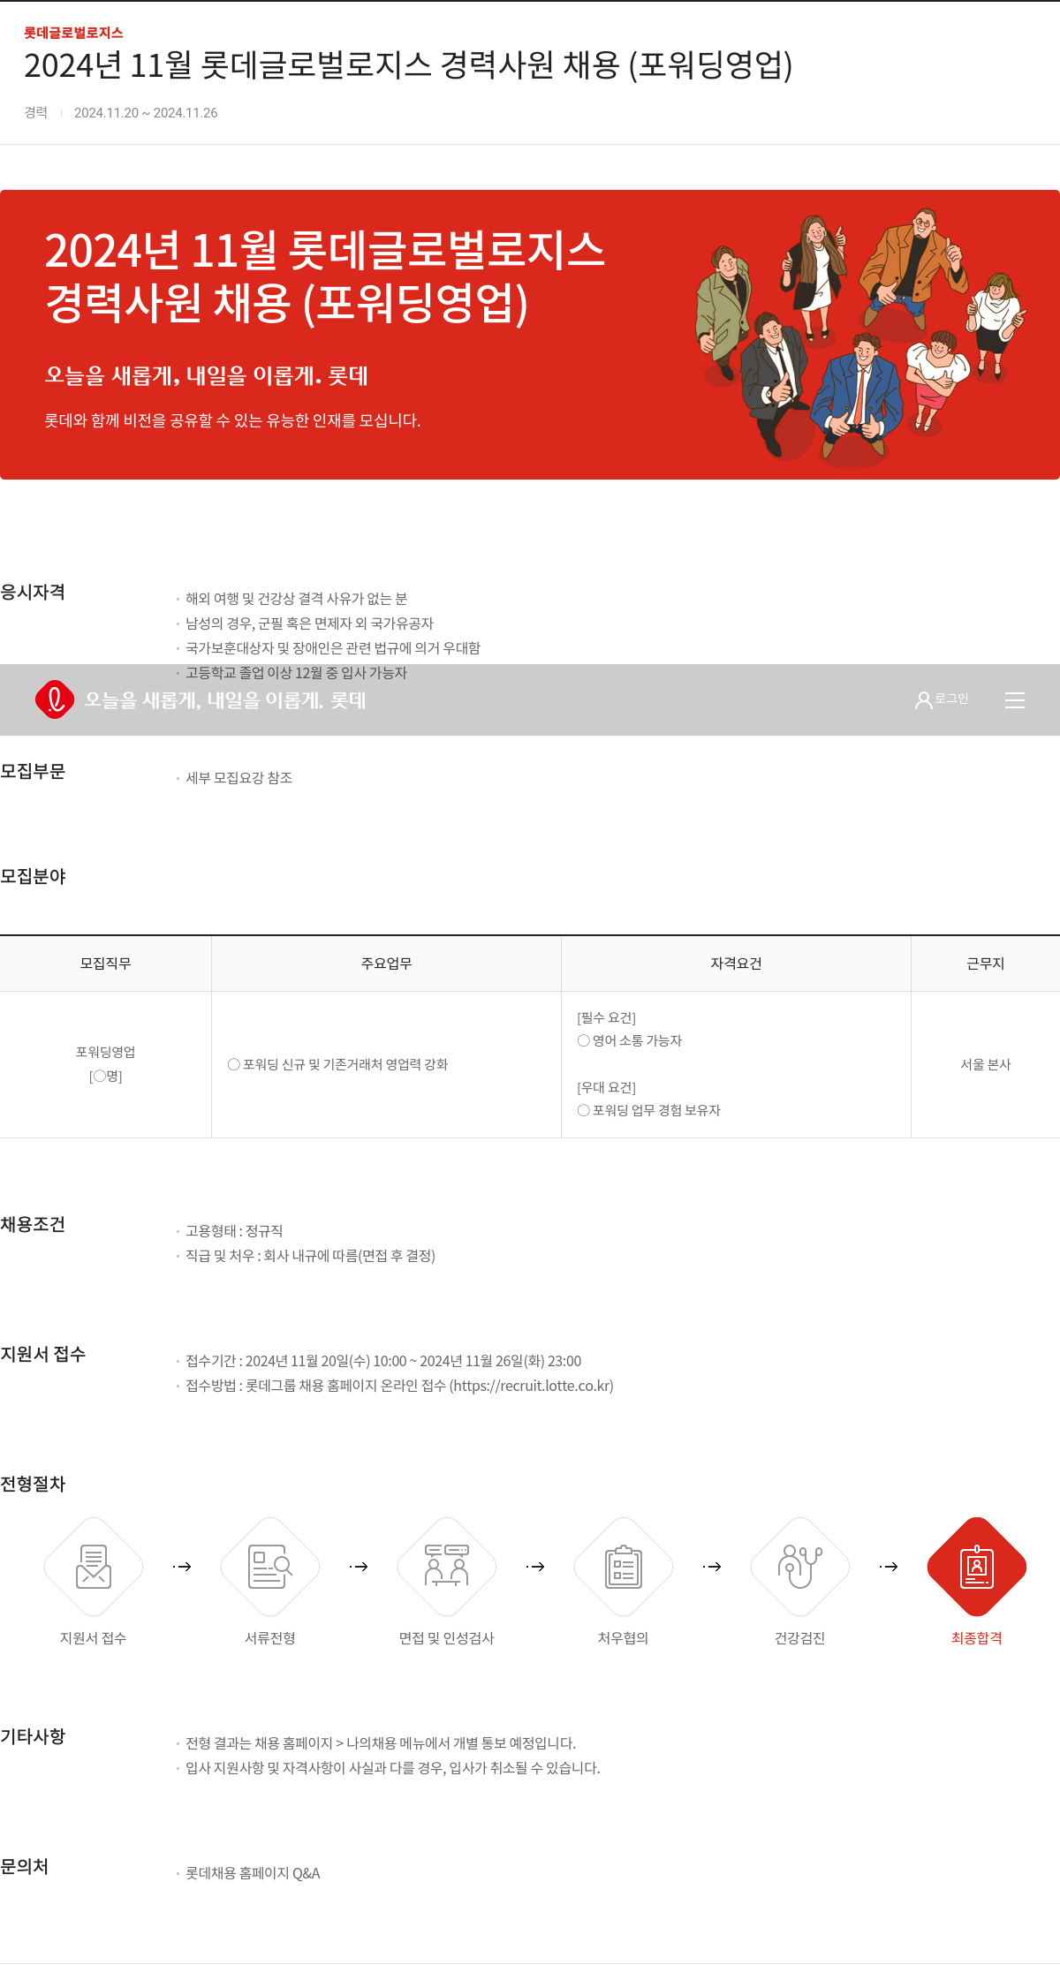
Task: Click the 지원서 접수 label under the envelope icon
Action: pyautogui.click(x=94, y=1638)
